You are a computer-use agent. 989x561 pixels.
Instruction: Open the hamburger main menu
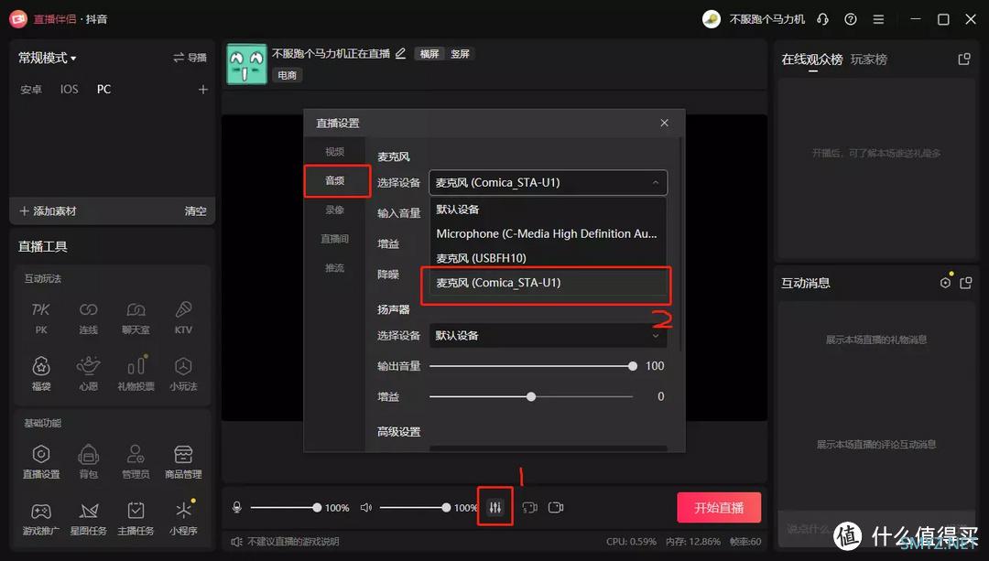878,19
